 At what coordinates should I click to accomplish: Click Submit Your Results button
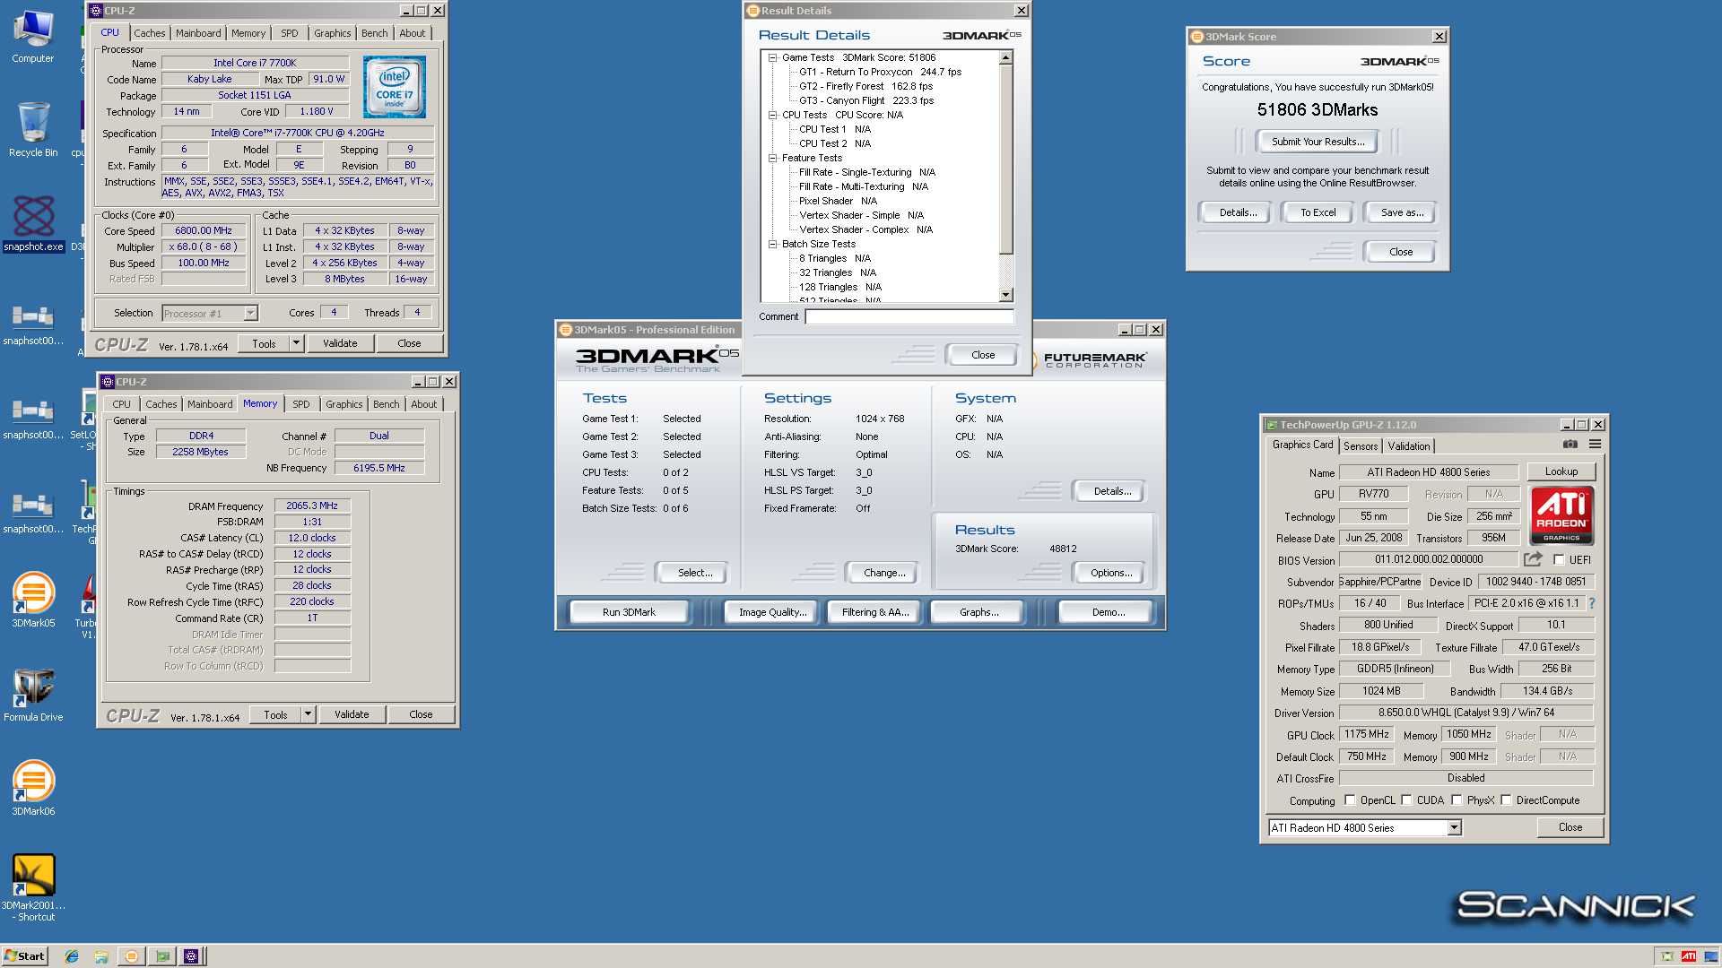1318,142
